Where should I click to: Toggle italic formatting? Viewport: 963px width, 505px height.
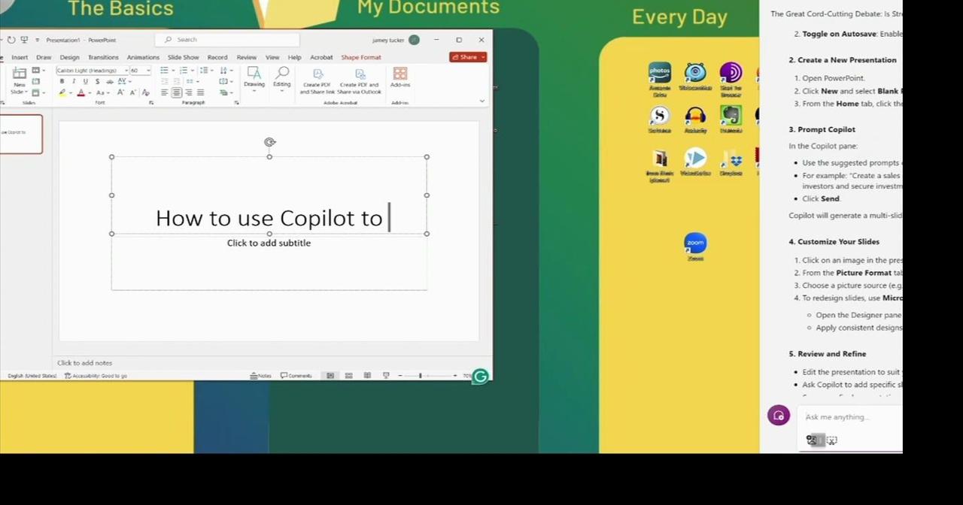74,81
